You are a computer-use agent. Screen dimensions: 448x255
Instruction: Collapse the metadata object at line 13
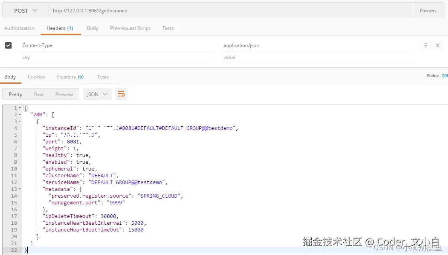click(x=20, y=189)
